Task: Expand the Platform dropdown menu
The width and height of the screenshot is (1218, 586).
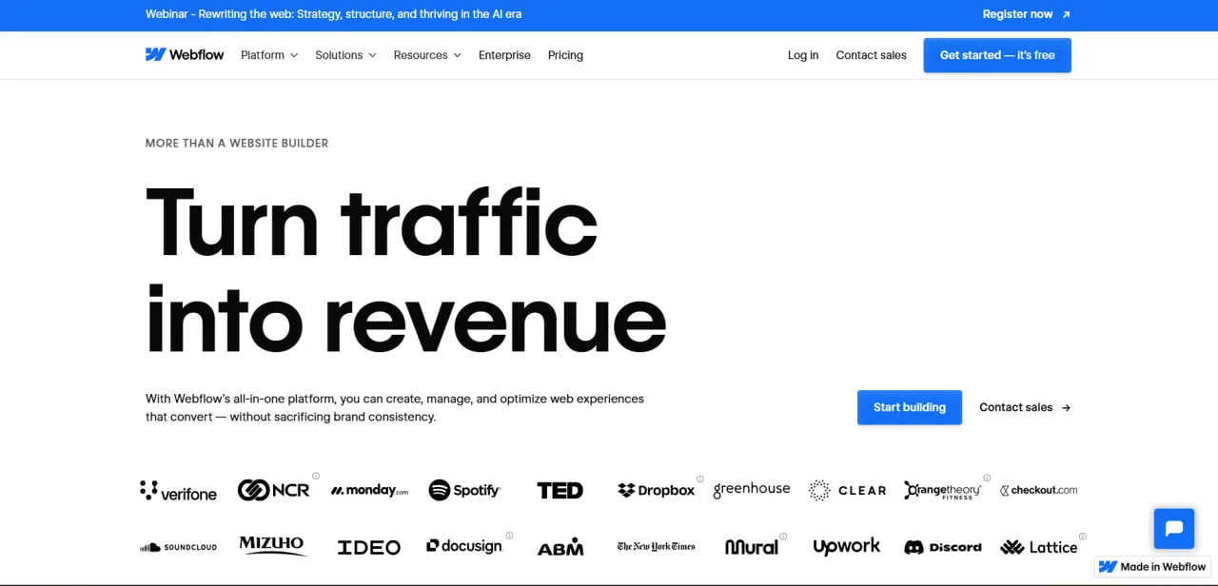Action: [x=269, y=55]
